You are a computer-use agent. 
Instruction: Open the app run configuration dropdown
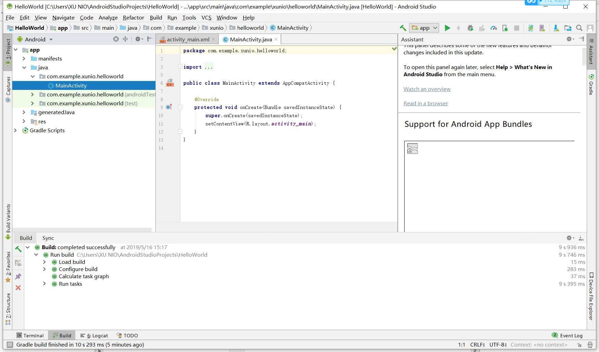coord(424,28)
